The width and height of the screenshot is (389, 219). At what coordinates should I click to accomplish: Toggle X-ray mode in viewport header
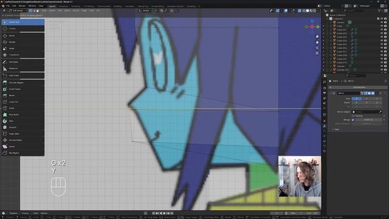click(300, 11)
